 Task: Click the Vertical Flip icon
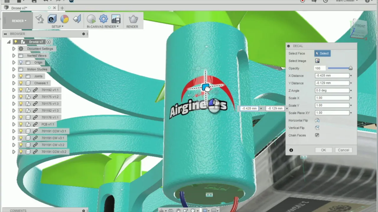coord(317,128)
